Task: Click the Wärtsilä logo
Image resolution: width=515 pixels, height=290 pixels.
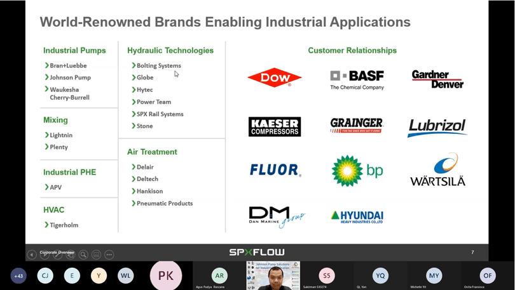Action: click(438, 169)
